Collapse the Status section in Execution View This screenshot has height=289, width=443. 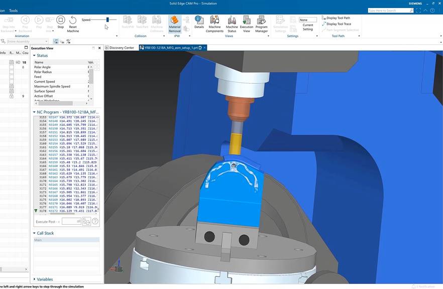[34, 56]
